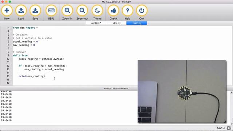
Task: Open a file using the Load icon
Action: 21,11
